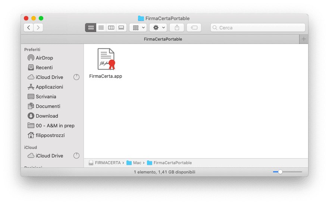This screenshot has height=204, width=329.
Task: Add a new tab with plus button
Action: 304,39
